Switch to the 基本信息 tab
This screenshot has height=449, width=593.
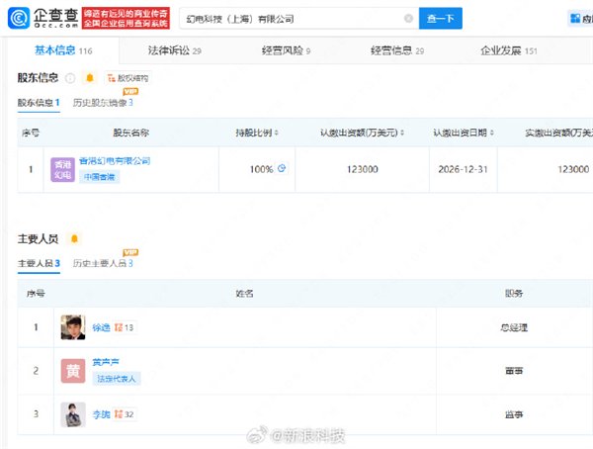(63, 50)
